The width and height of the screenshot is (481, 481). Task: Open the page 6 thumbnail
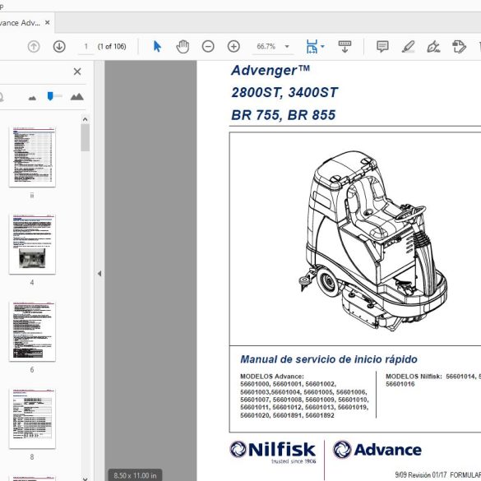tap(32, 331)
